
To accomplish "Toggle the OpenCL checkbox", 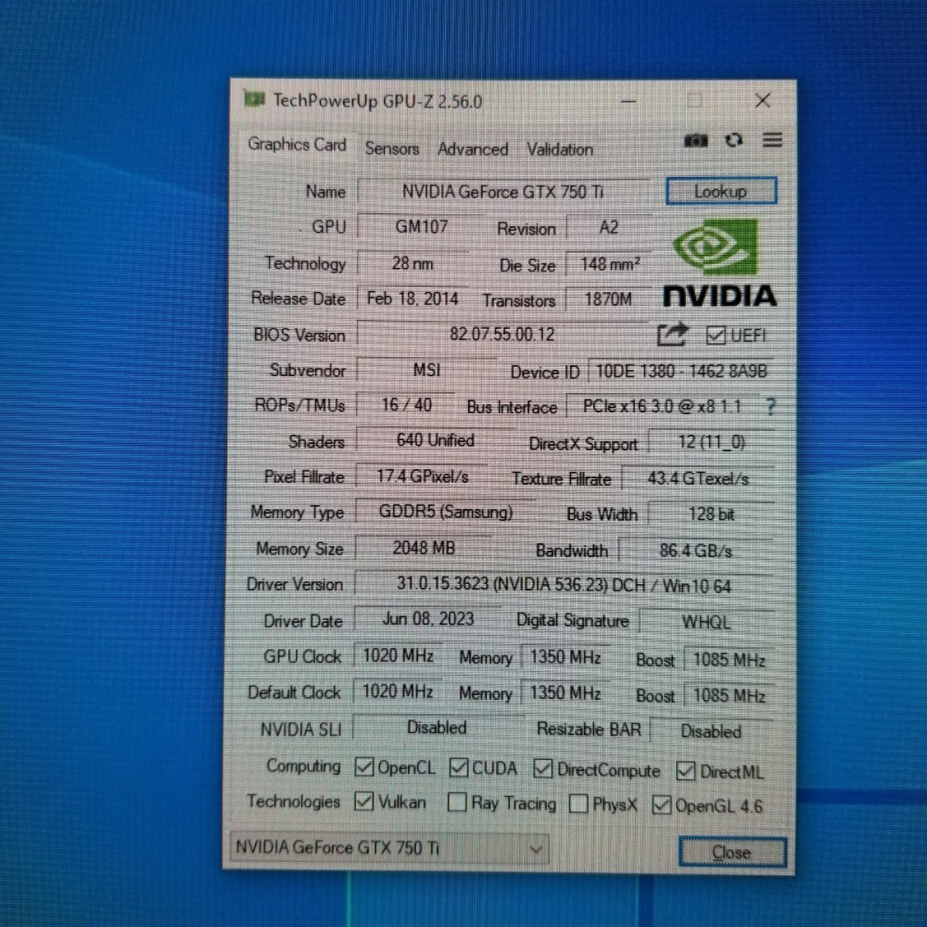I will 364,767.
